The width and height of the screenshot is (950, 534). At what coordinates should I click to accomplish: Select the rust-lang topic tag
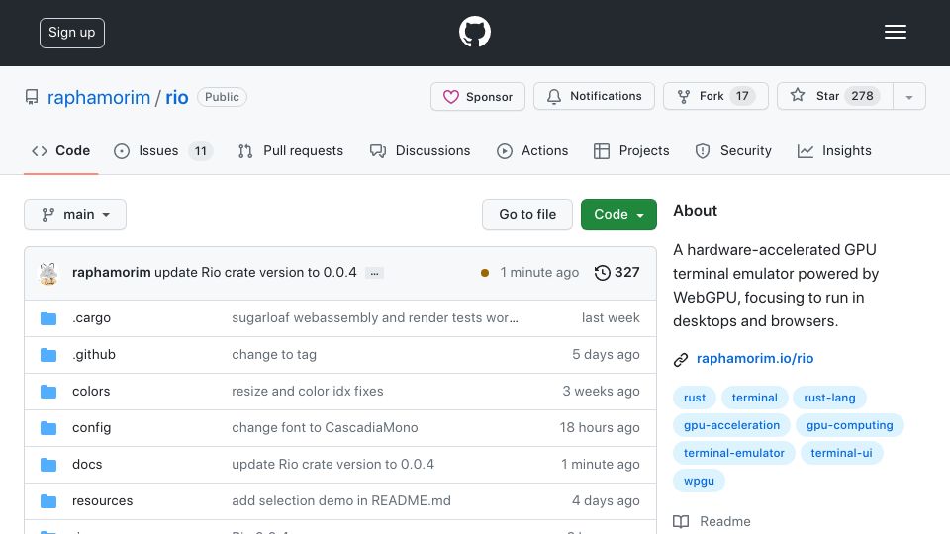click(829, 398)
